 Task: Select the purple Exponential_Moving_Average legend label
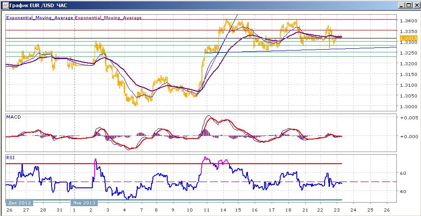tap(108, 18)
